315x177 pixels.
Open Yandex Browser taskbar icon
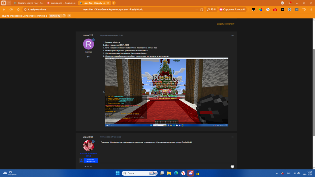point(183,173)
